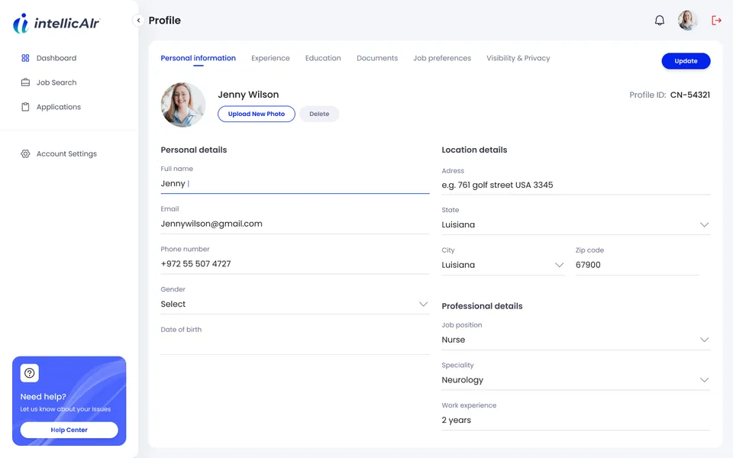Select the Personal information tab
Viewport: 733px width, 458px height.
[199, 58]
